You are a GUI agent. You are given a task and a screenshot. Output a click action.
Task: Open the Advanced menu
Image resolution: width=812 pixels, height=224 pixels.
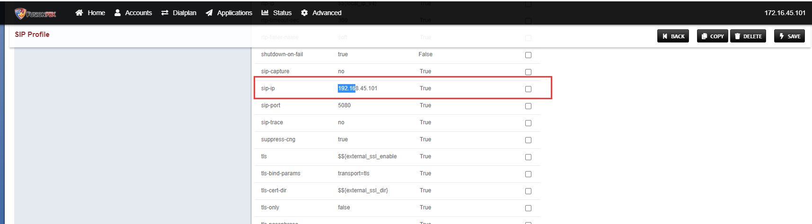click(321, 13)
